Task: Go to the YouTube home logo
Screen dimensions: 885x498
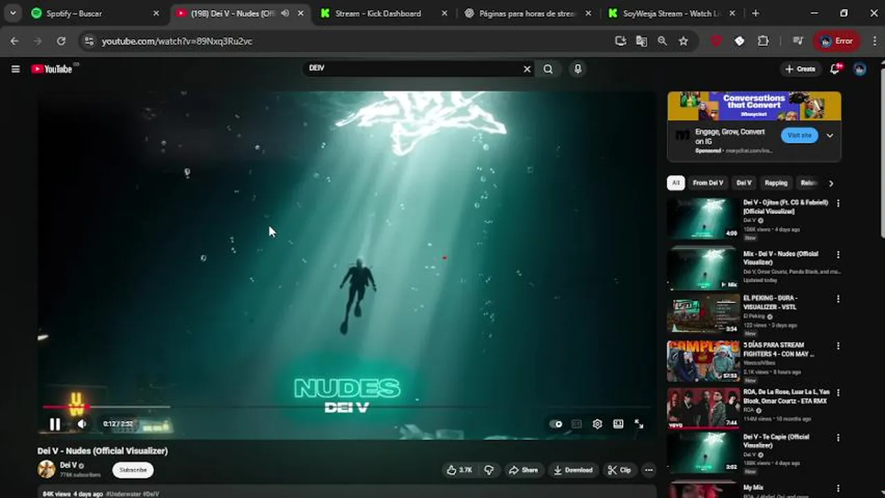Action: coord(52,68)
